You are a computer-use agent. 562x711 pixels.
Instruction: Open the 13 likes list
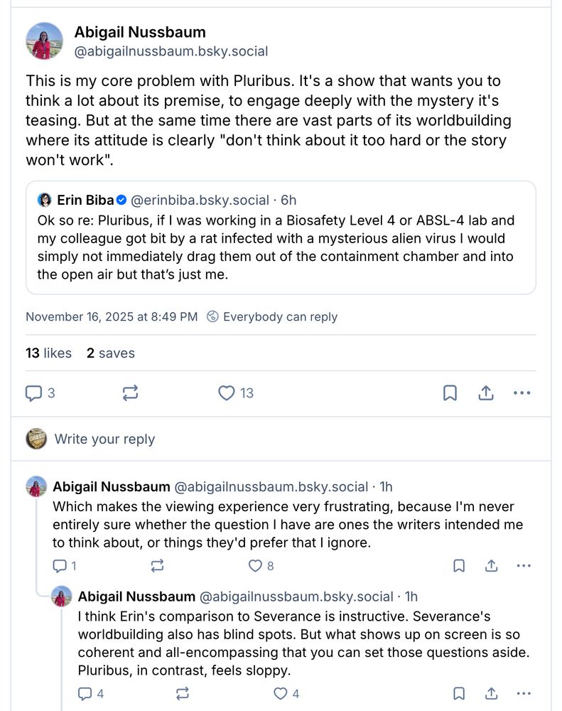tap(48, 353)
